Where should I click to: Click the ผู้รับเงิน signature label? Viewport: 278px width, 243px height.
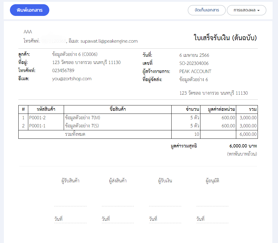tap(165, 181)
